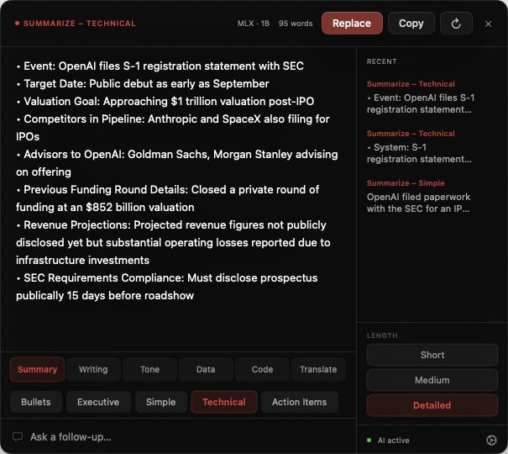Set length to Medium
The height and width of the screenshot is (454, 508).
[432, 380]
